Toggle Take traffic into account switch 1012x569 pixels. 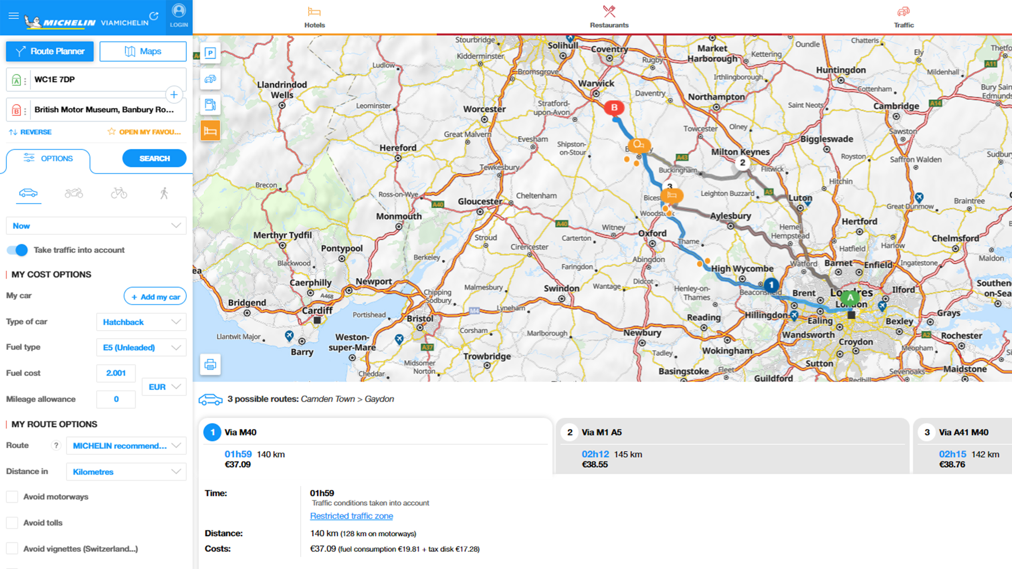[x=17, y=250]
